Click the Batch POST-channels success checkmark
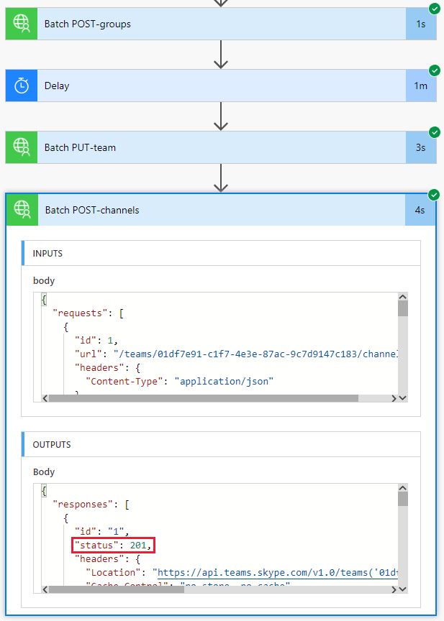The image size is (444, 621). click(434, 195)
